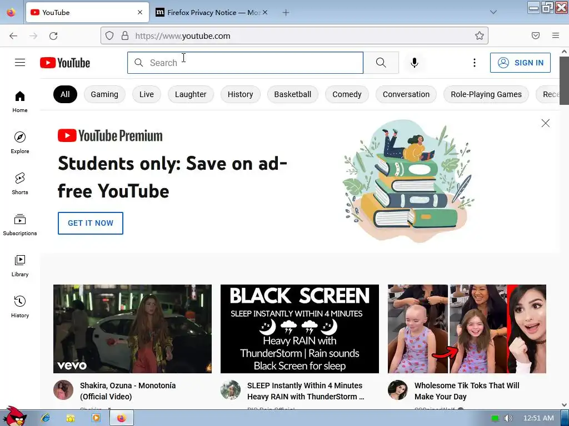The image size is (569, 426).
Task: Bookmark this page with the star
Action: (x=480, y=35)
